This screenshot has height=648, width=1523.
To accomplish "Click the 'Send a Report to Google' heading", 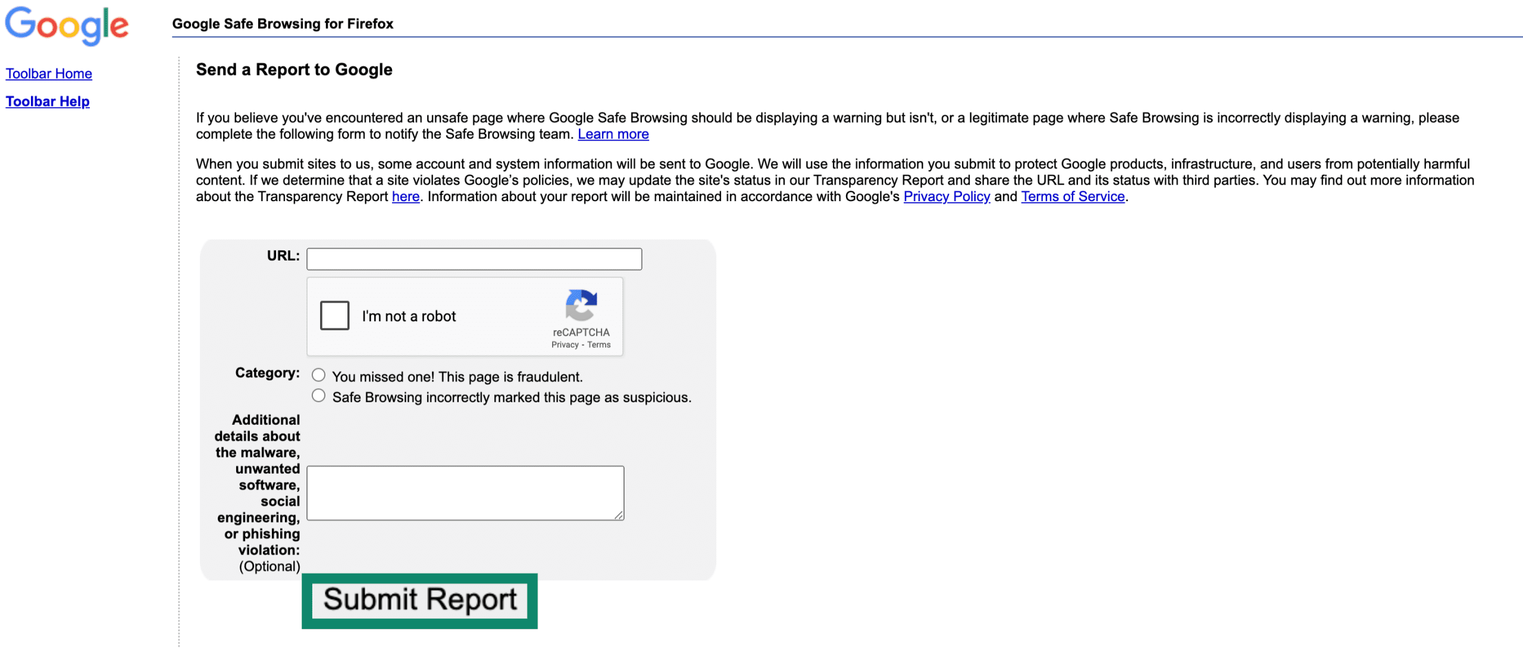I will point(294,70).
